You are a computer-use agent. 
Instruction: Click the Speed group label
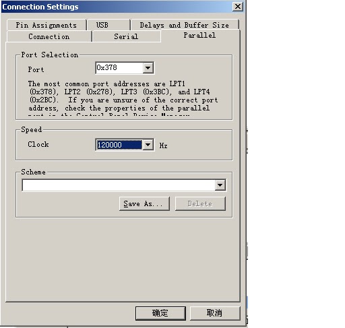click(x=32, y=129)
